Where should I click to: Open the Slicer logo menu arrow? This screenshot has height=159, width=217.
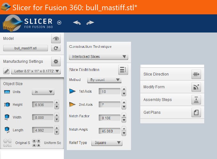pos(59,23)
